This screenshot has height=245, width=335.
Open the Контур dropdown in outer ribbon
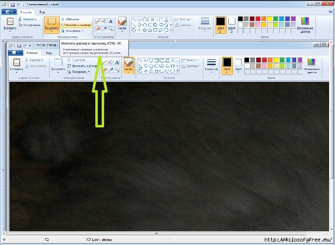pos(184,19)
